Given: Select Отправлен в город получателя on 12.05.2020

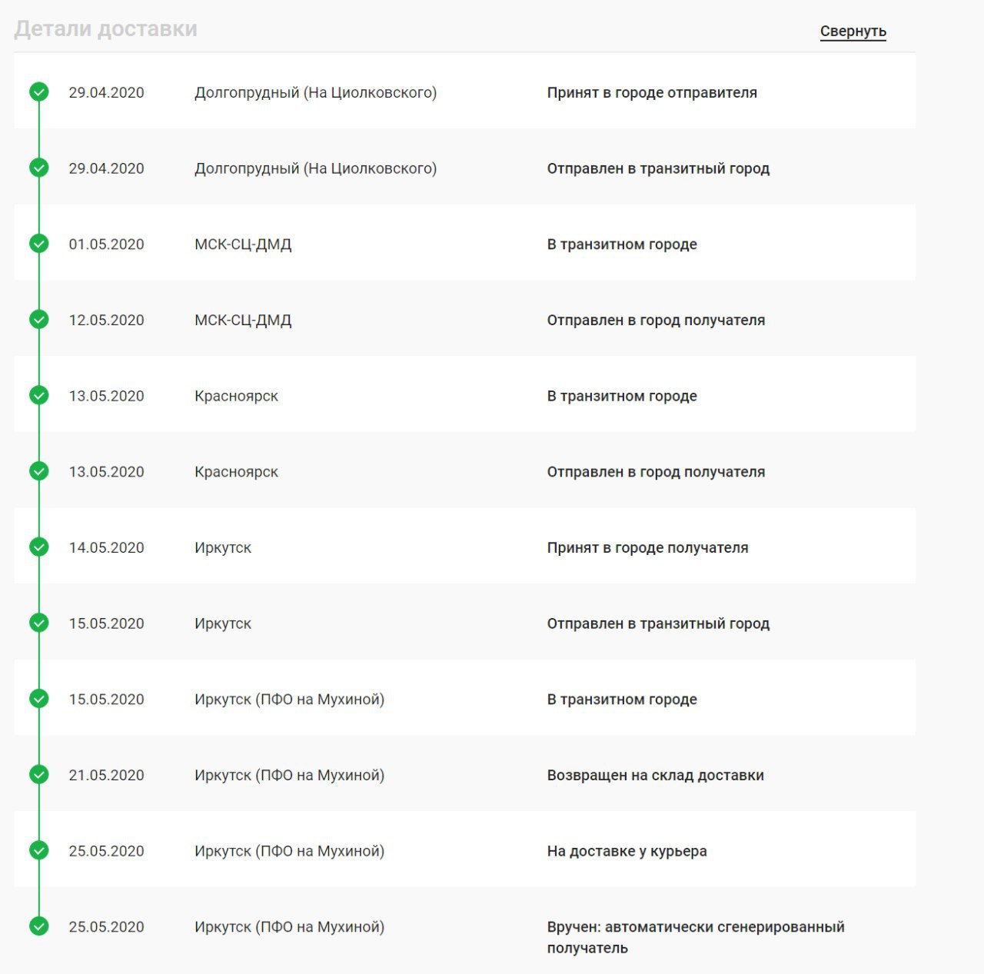Looking at the screenshot, I should point(656,321).
